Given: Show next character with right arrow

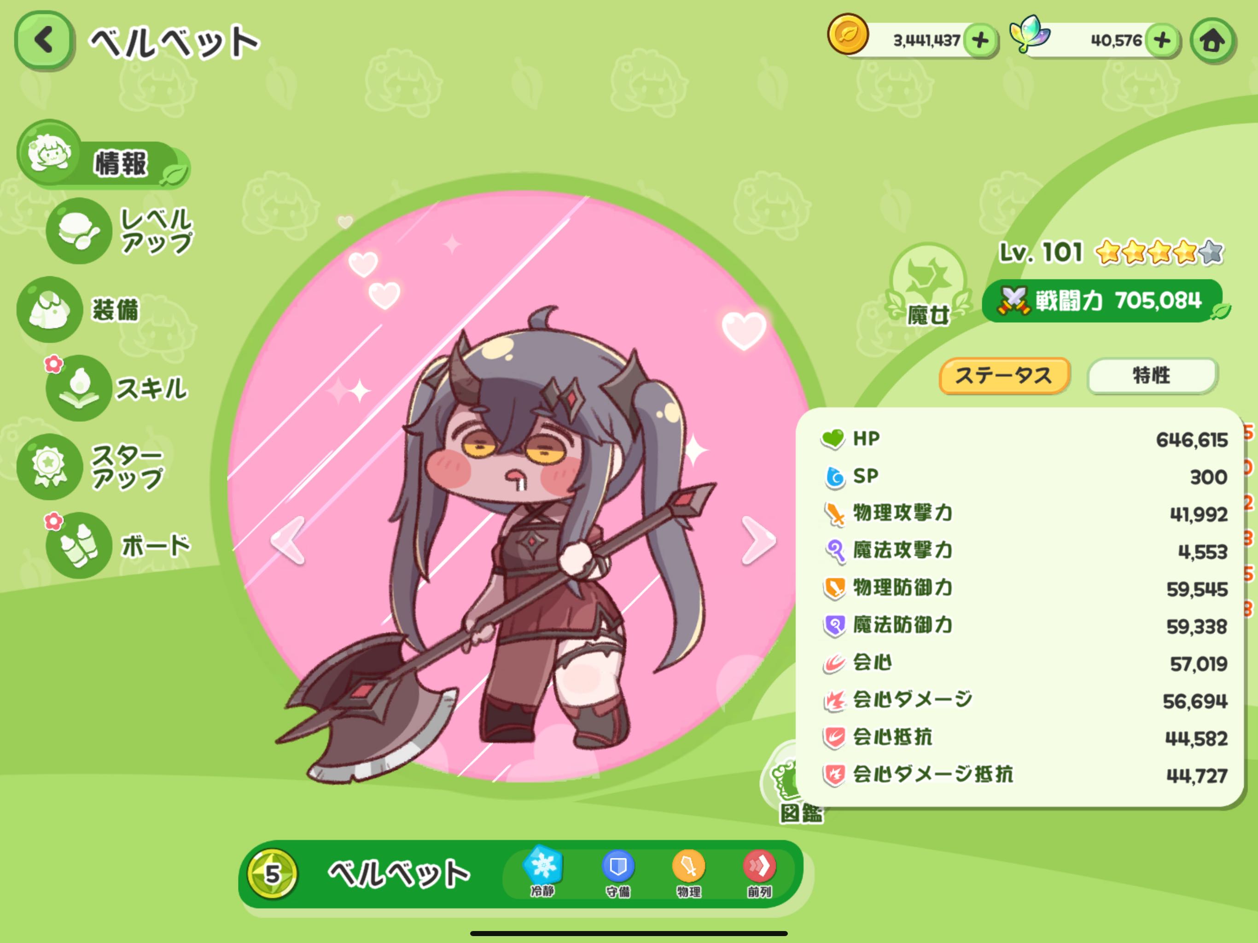Looking at the screenshot, I should click(x=758, y=540).
